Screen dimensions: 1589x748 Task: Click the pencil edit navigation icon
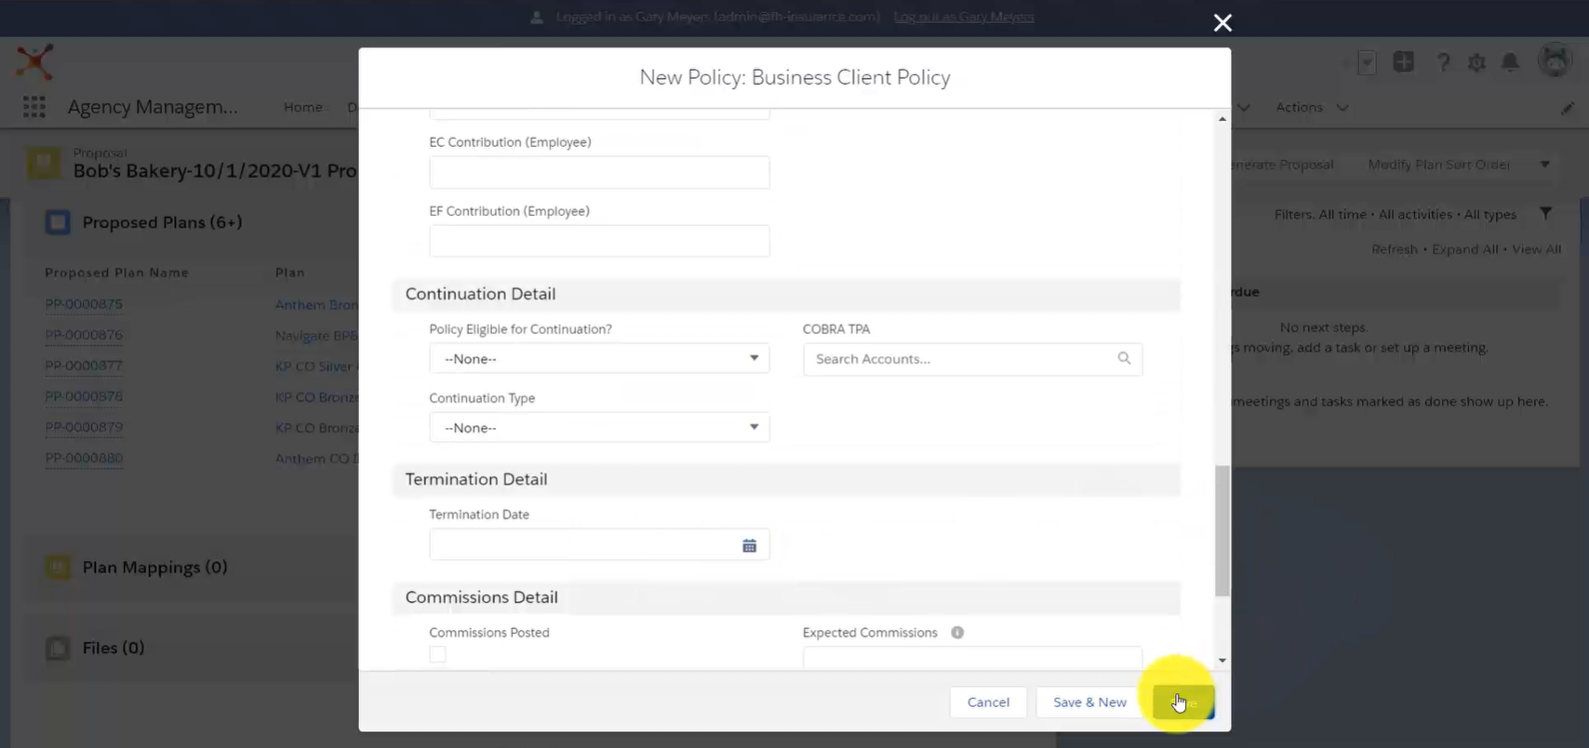[1568, 108]
